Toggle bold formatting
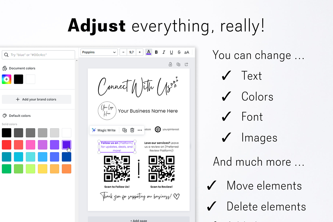This screenshot has height=222, width=333. point(156,52)
